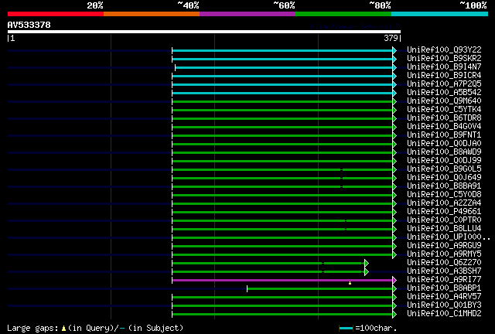The width and height of the screenshot is (495, 334).
Task: Open the UniRef100_B9SKR2 hit label
Action: tap(444, 58)
